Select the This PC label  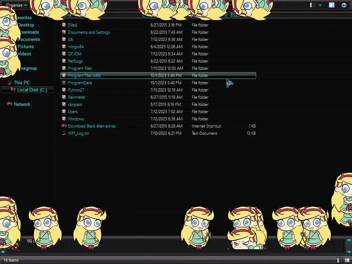(22, 82)
